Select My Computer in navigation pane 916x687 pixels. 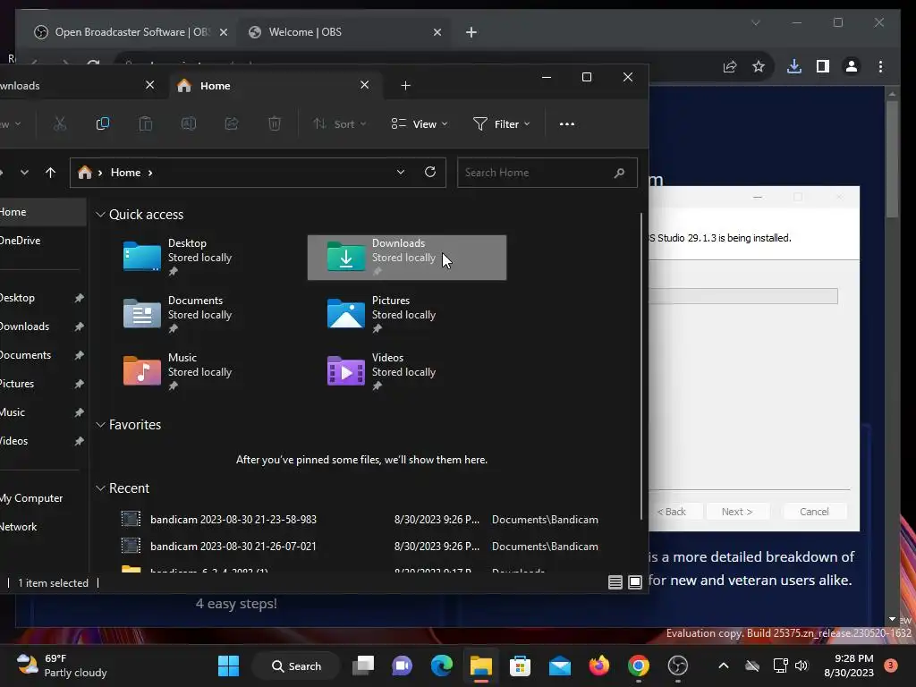[x=41, y=497]
